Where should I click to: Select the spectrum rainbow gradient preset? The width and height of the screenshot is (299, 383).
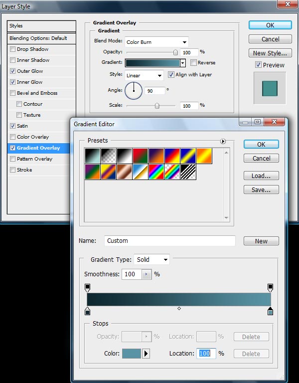click(x=156, y=172)
